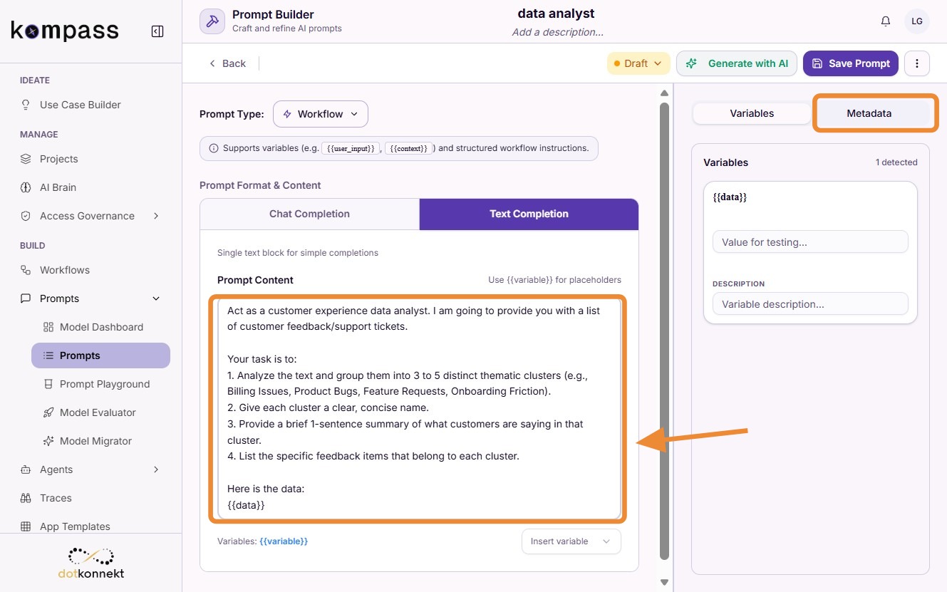Click the Value for testing field
This screenshot has width=947, height=592.
(x=810, y=242)
